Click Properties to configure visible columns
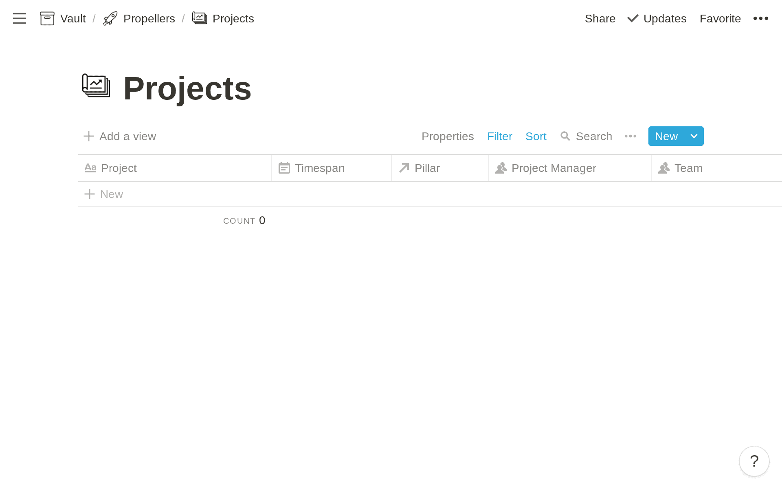 point(448,136)
